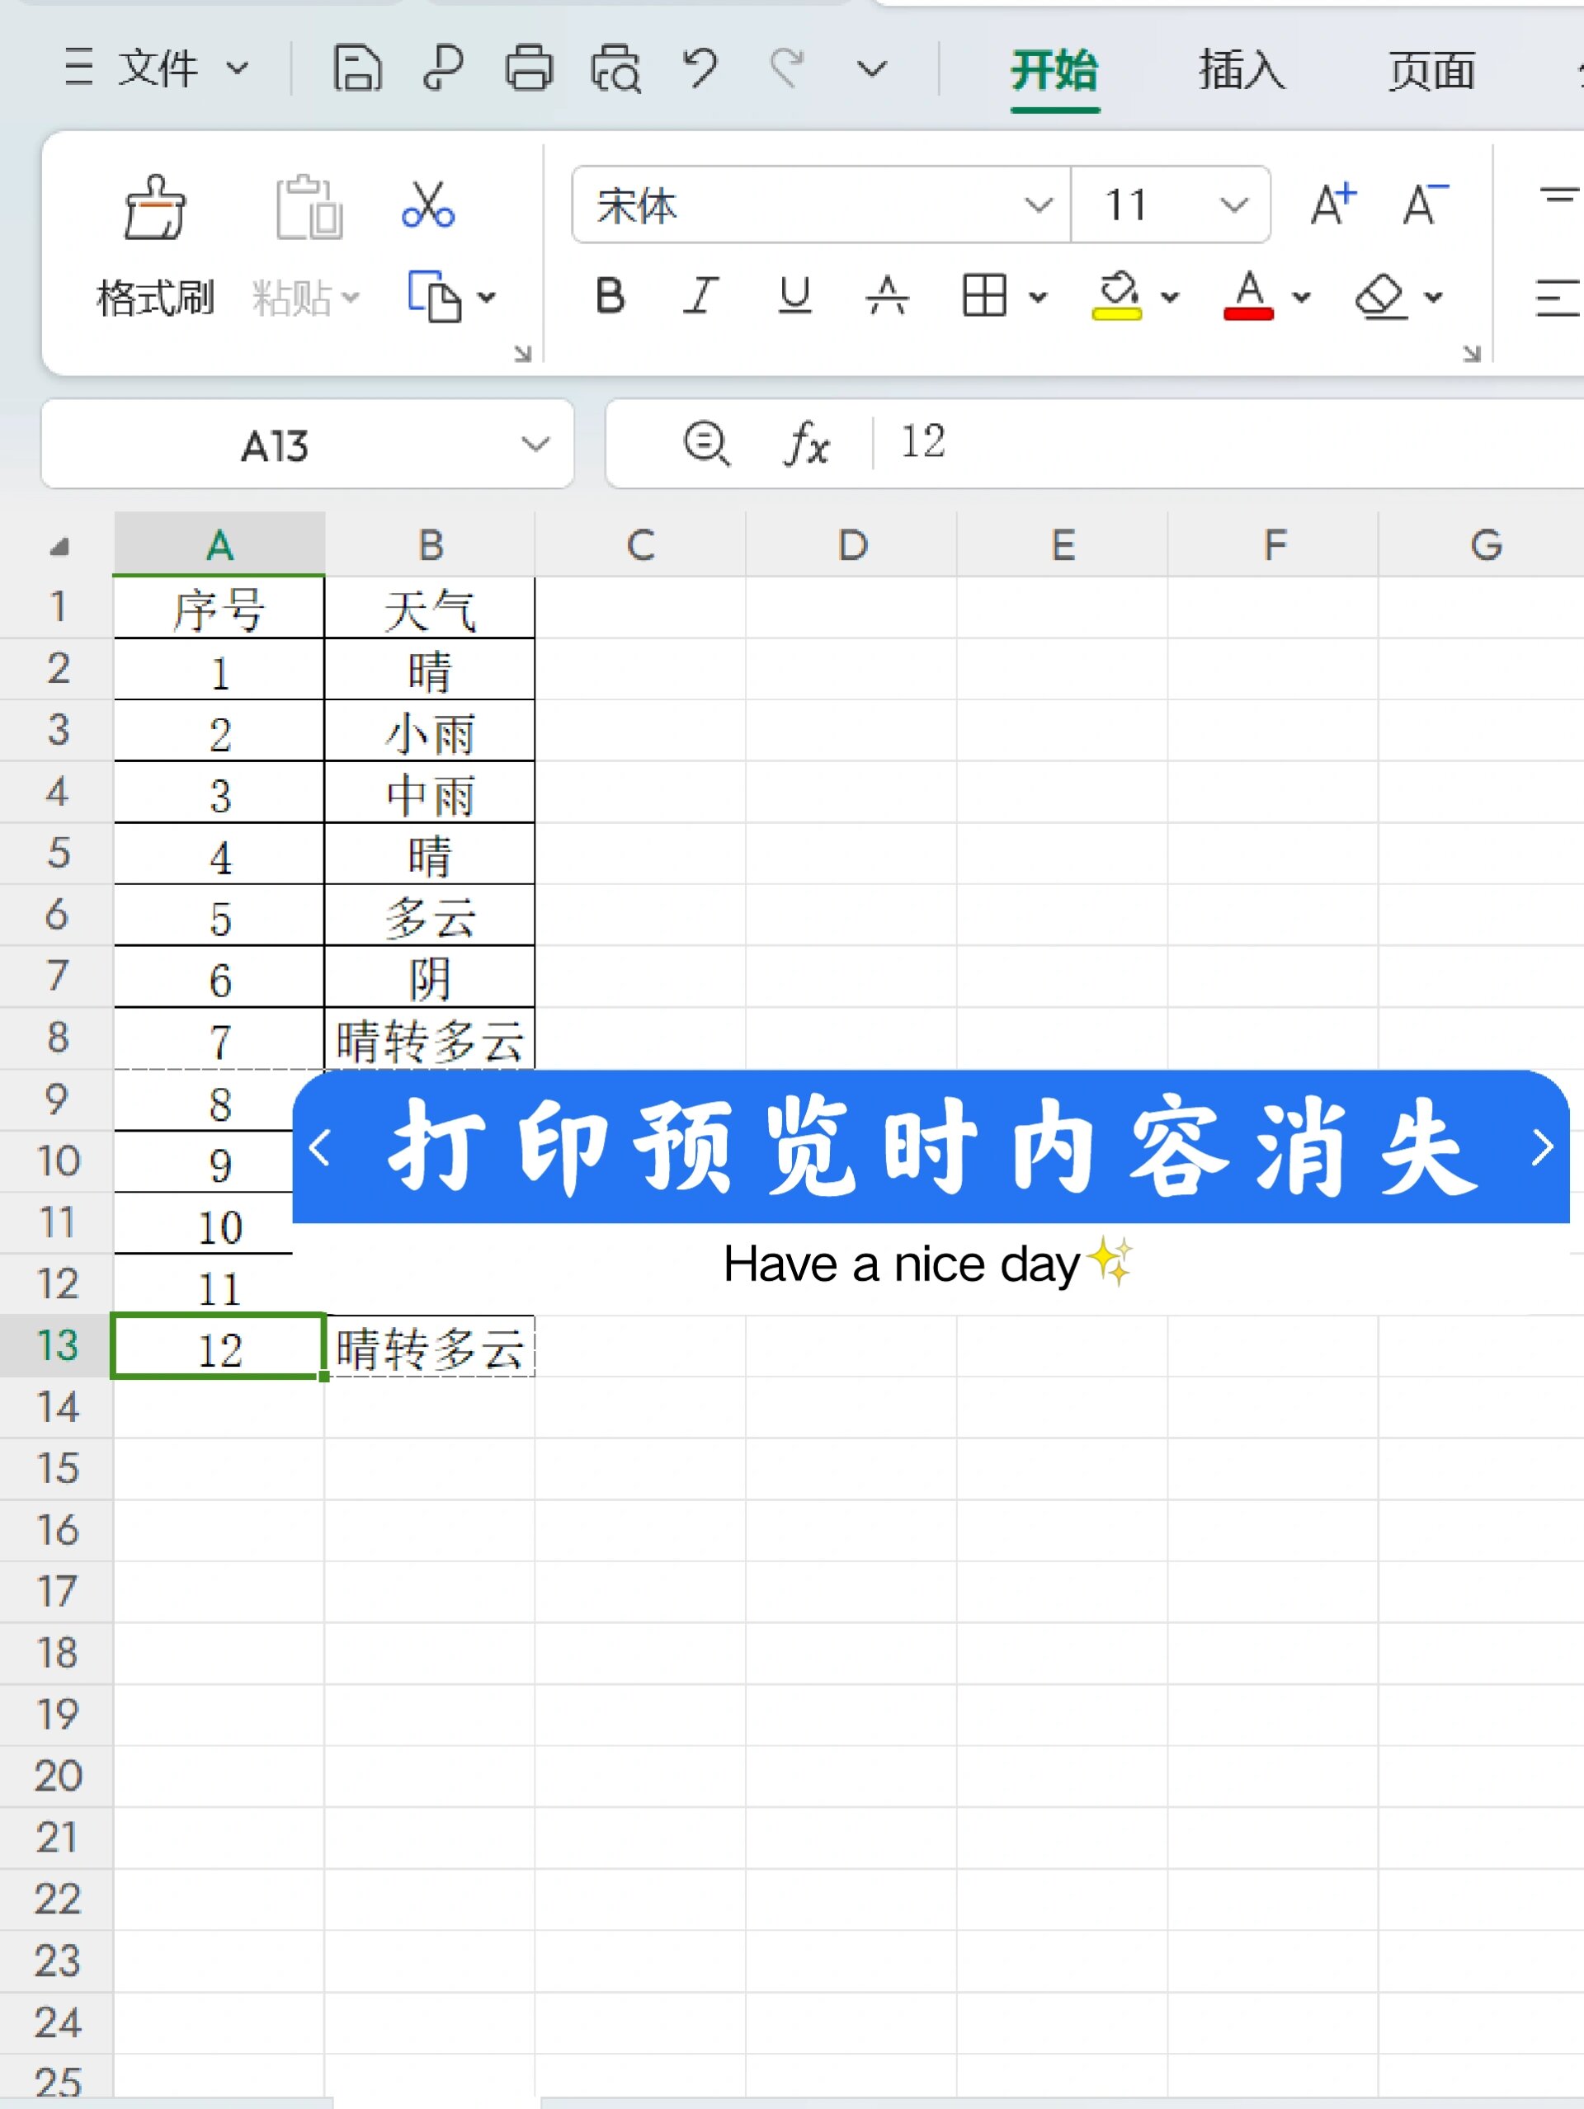Select cell containing 序号

pos(219,607)
